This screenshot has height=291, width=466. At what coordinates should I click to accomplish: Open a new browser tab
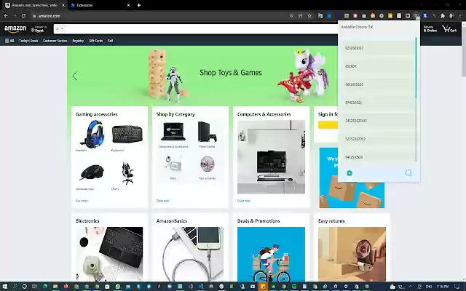coord(139,5)
